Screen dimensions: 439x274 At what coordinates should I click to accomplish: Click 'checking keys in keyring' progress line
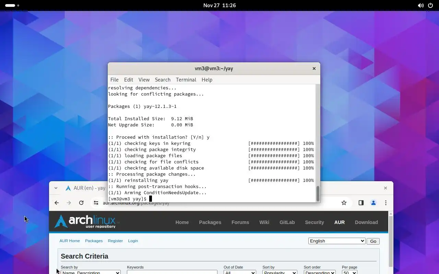pos(211,144)
